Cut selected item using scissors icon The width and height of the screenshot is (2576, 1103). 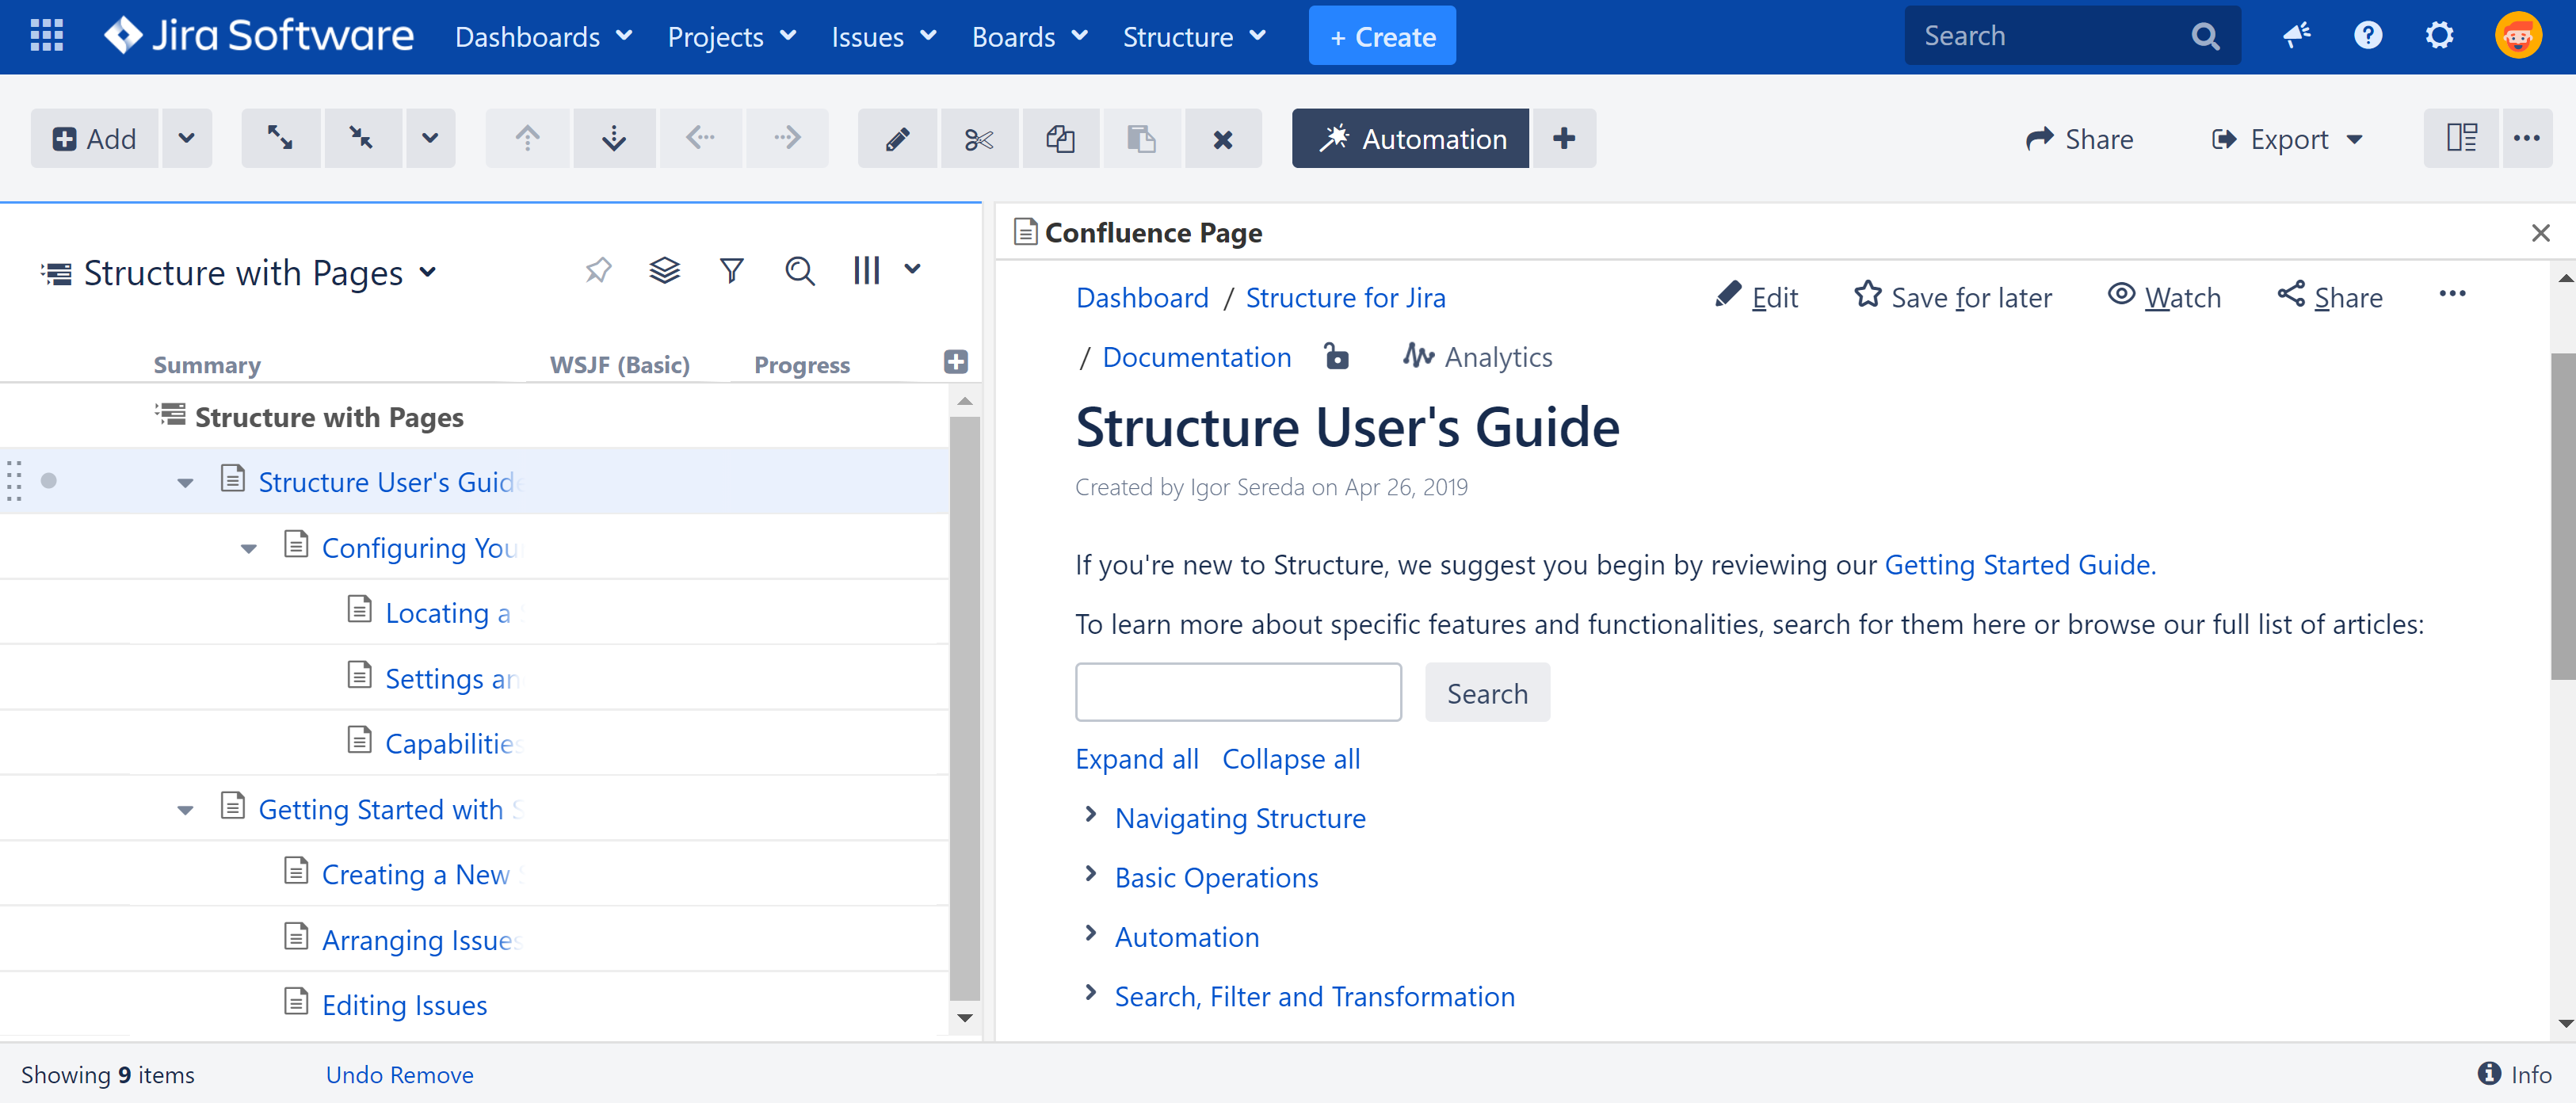pos(979,138)
